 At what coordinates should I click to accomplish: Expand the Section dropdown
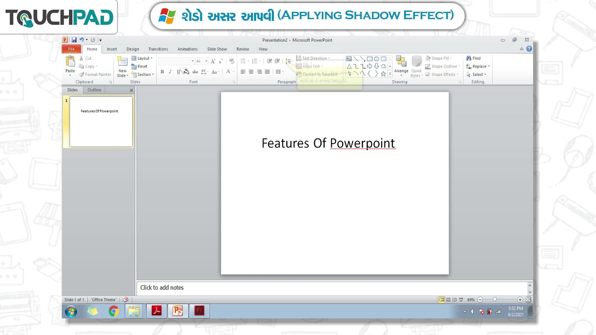[143, 75]
